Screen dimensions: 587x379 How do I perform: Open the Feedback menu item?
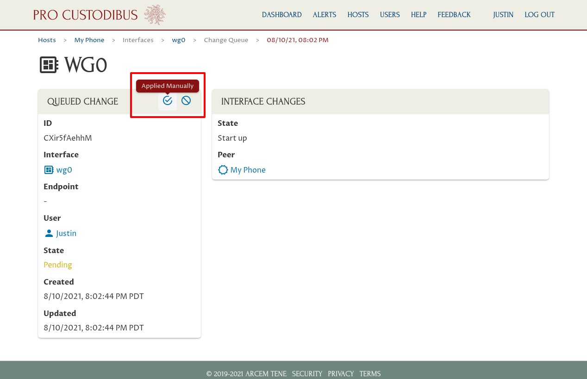(x=454, y=15)
